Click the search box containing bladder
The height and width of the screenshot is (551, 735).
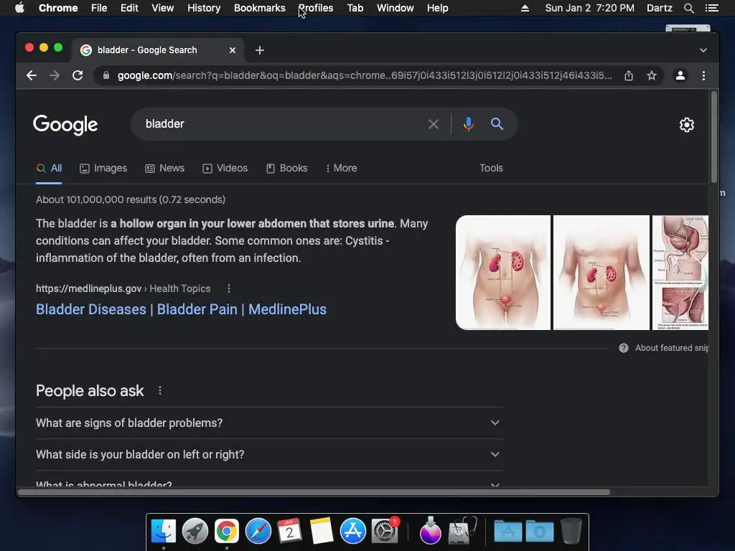pos(281,124)
